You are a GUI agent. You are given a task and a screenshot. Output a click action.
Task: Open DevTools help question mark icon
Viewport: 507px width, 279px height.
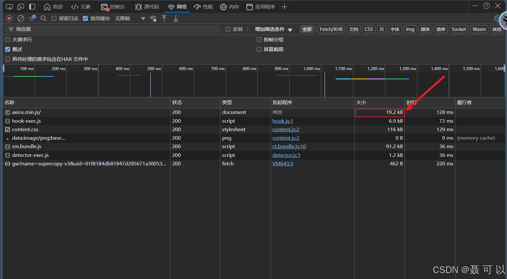point(486,6)
